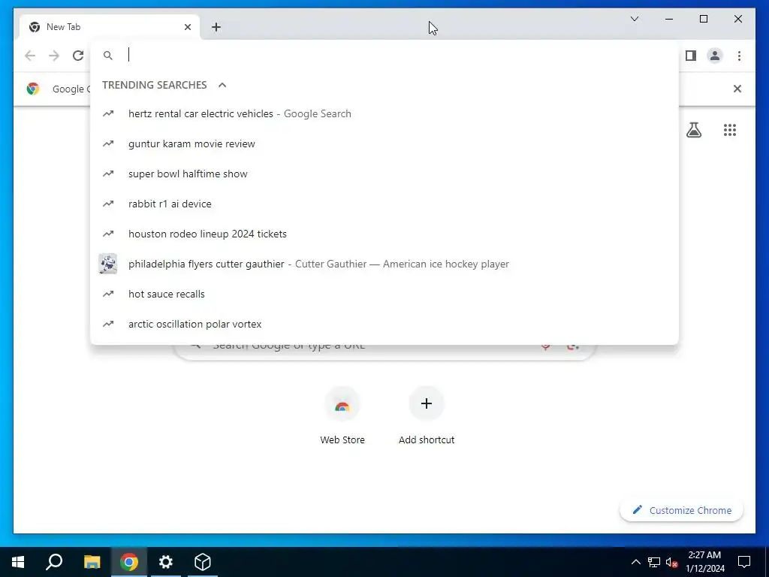Show hidden system tray icons
Screen dimensions: 769x577
coord(635,562)
